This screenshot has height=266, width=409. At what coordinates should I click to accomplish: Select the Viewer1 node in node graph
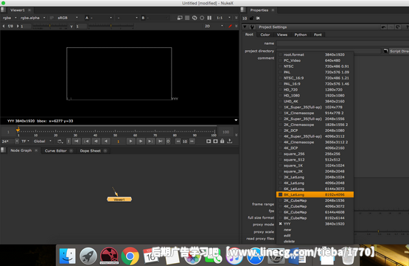pos(119,199)
